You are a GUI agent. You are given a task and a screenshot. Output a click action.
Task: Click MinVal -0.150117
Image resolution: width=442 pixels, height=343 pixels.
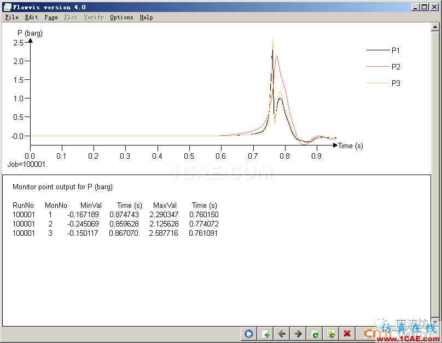(x=83, y=233)
